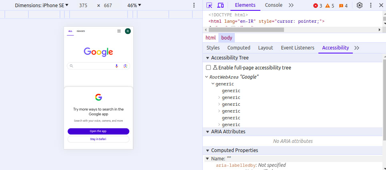Enable full-page accessibility tree checkbox
Screen dimensions: 386x170
(x=208, y=67)
